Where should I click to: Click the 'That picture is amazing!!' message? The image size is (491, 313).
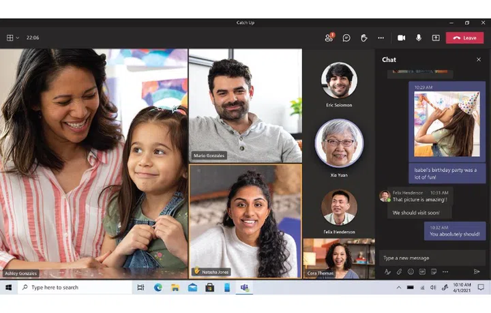420,199
